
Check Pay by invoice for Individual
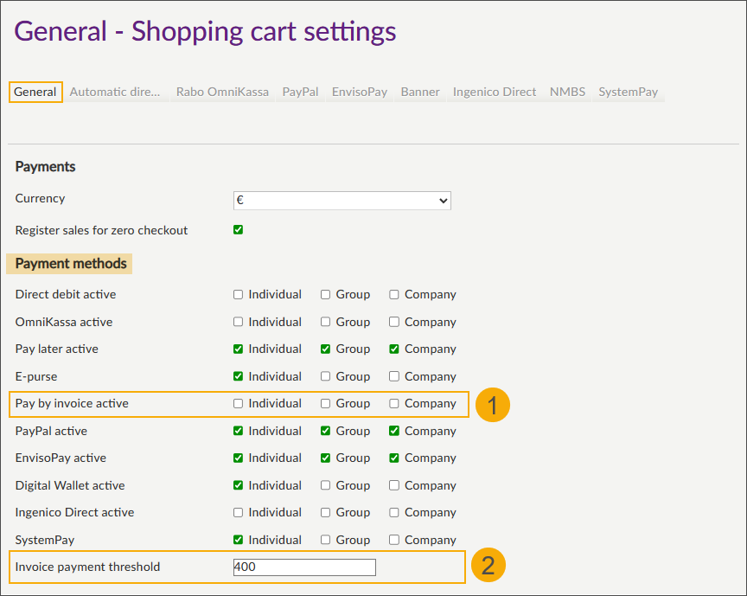(239, 403)
